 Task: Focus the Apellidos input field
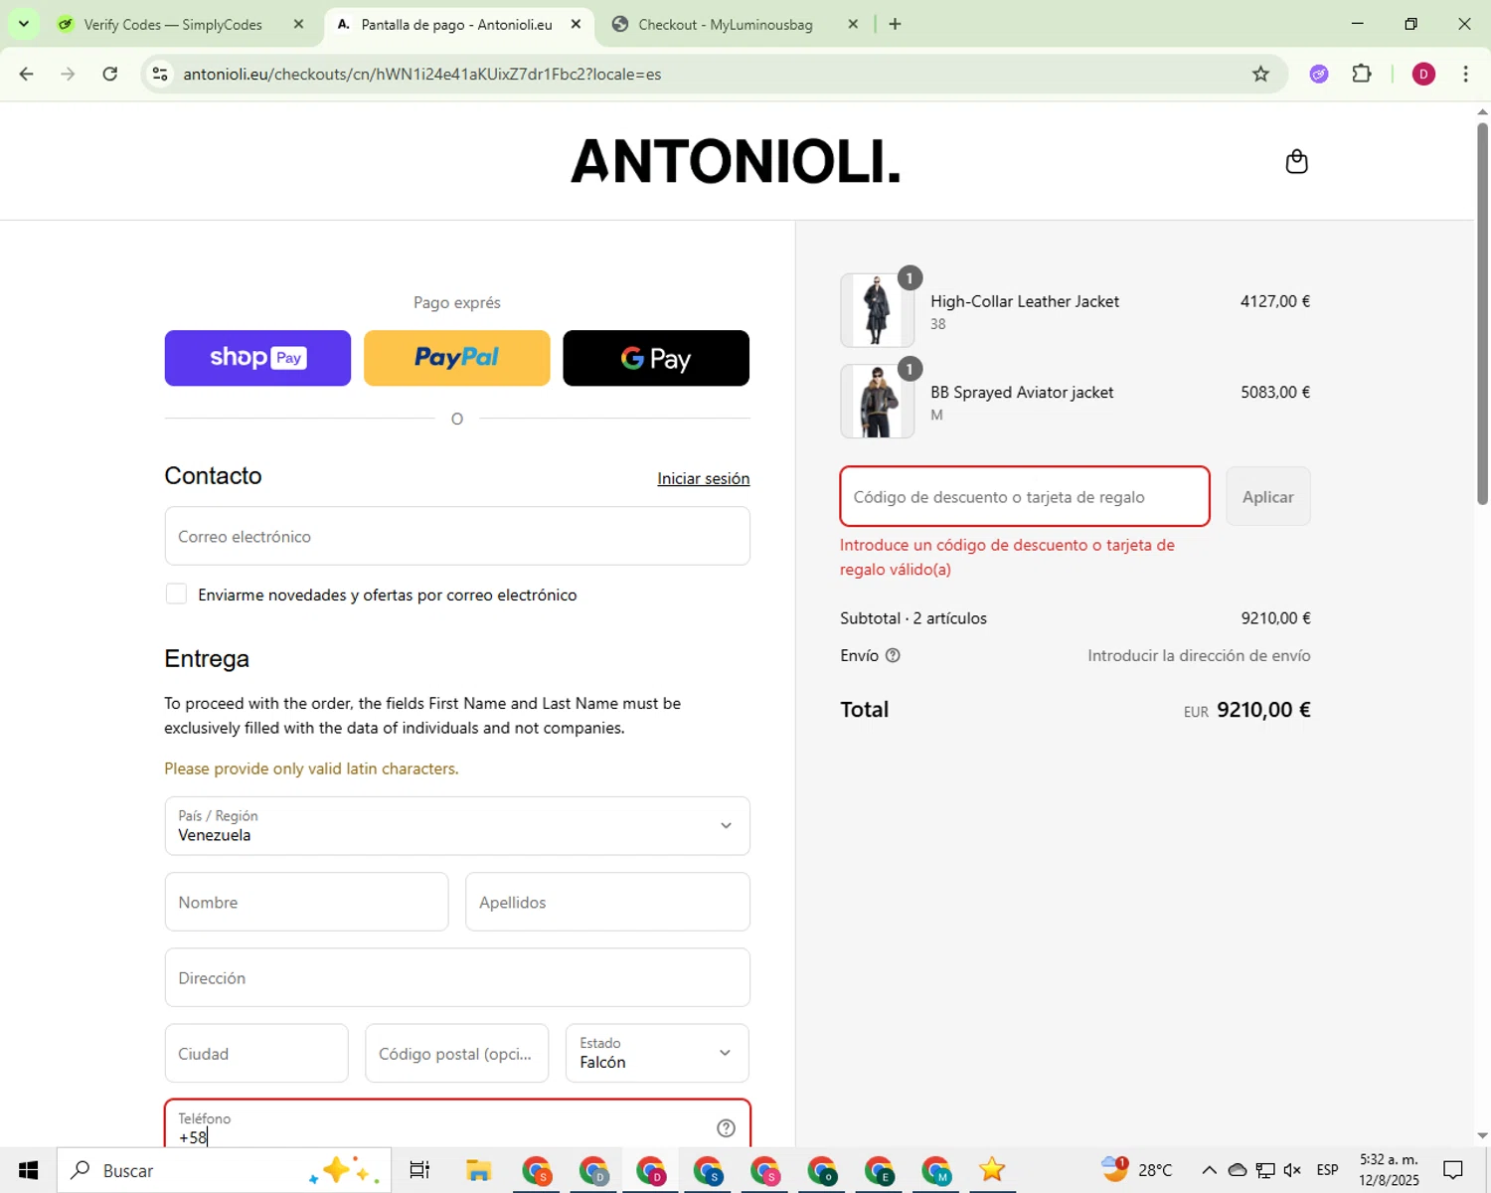pos(607,902)
